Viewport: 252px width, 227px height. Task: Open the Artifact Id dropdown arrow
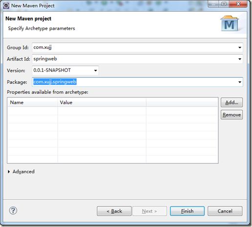240,59
